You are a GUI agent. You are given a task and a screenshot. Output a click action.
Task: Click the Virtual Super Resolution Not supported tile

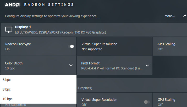tap(114, 46)
